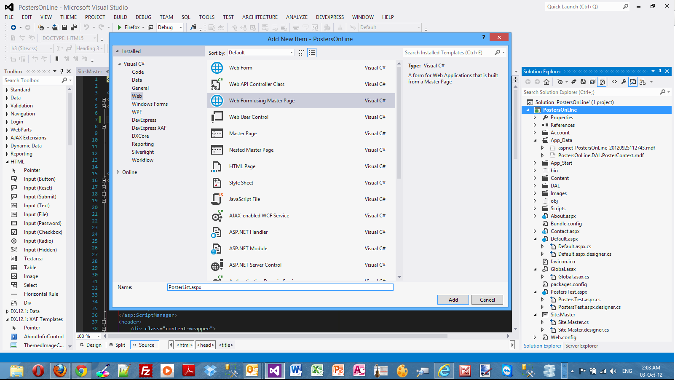This screenshot has height=380, width=675.
Task: Click the Add button
Action: coord(453,300)
